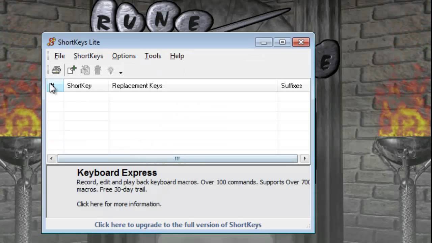Open the toolbar options dropdown arrow
Viewport: 432px width, 243px height.
click(120, 72)
